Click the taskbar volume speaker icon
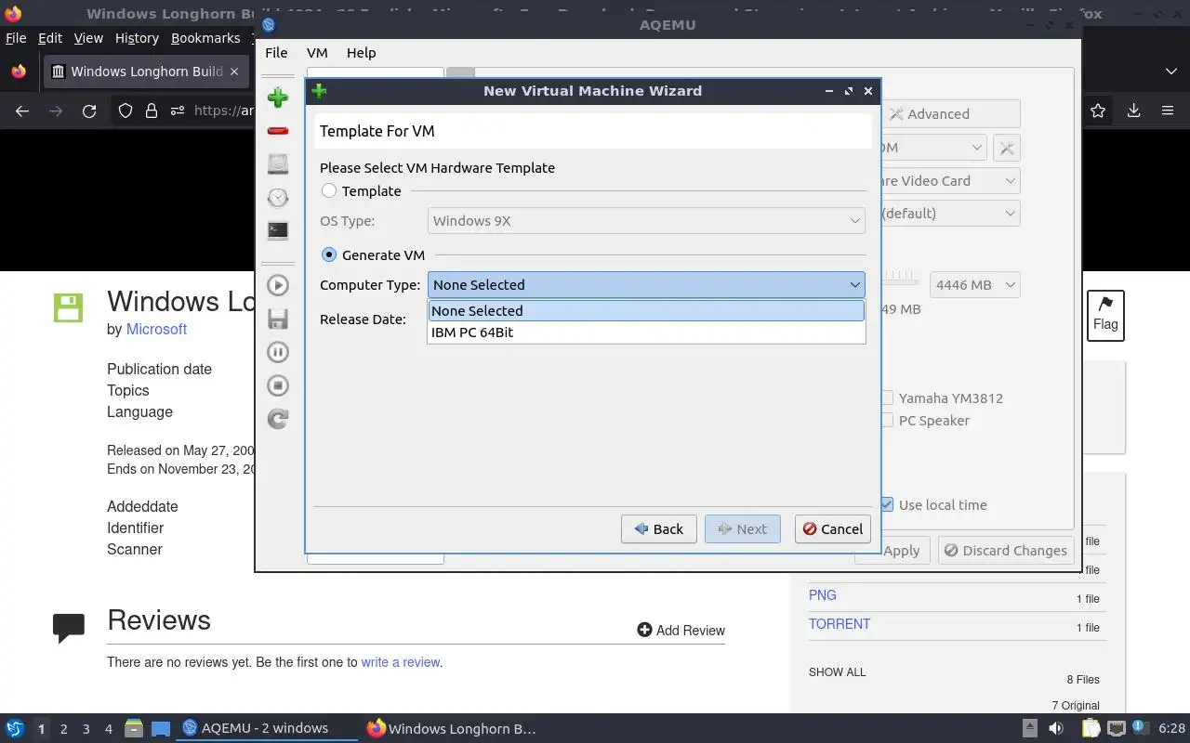Screen dimensions: 1190x743 click(1056, 728)
